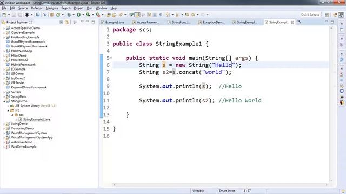This screenshot has height=194, width=346.
Task: Click the horizontal scrollbar of the editor
Action: click(220, 185)
